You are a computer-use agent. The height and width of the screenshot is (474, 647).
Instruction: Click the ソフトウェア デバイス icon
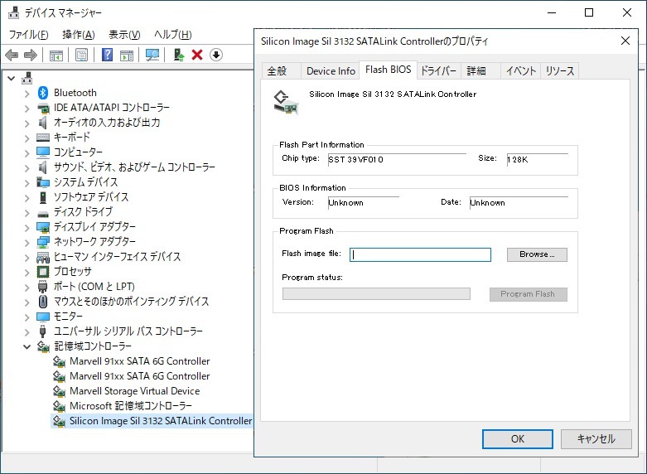(x=43, y=197)
